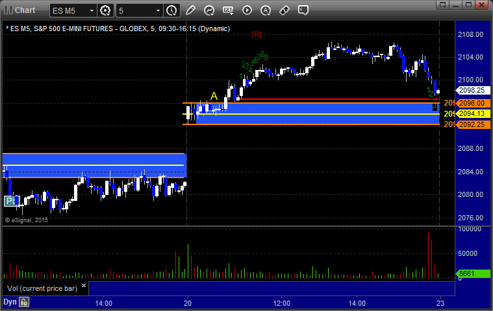Click the 2108.00 price axis label
The height and width of the screenshot is (311, 493).
[x=470, y=34]
